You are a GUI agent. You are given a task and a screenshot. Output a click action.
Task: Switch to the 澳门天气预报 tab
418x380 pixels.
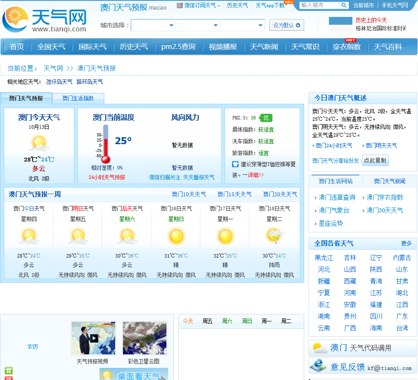pos(26,98)
